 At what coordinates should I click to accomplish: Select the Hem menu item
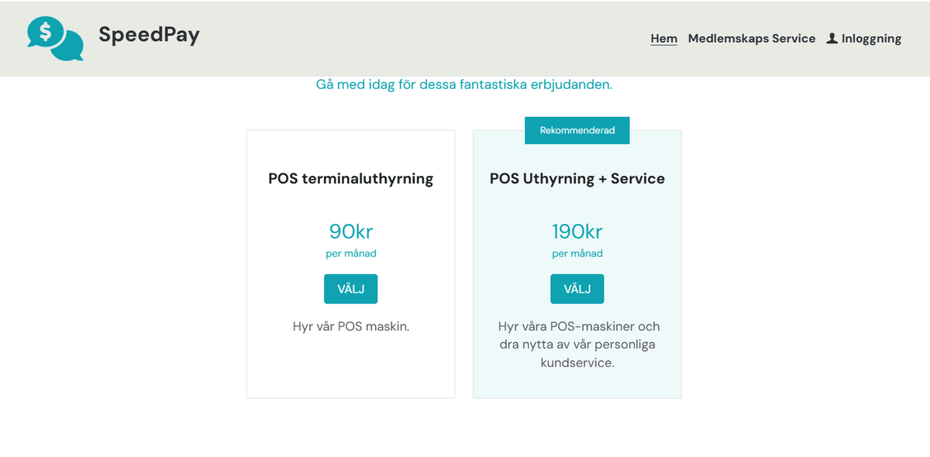664,38
